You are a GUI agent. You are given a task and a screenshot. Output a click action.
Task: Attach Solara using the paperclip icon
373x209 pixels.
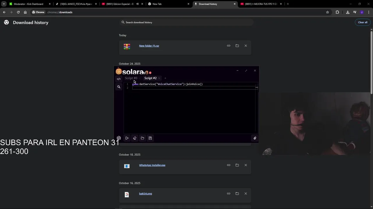coord(255,138)
